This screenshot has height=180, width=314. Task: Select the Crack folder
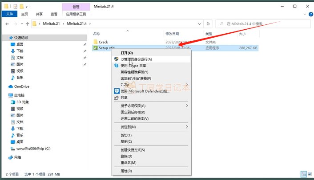(103, 42)
